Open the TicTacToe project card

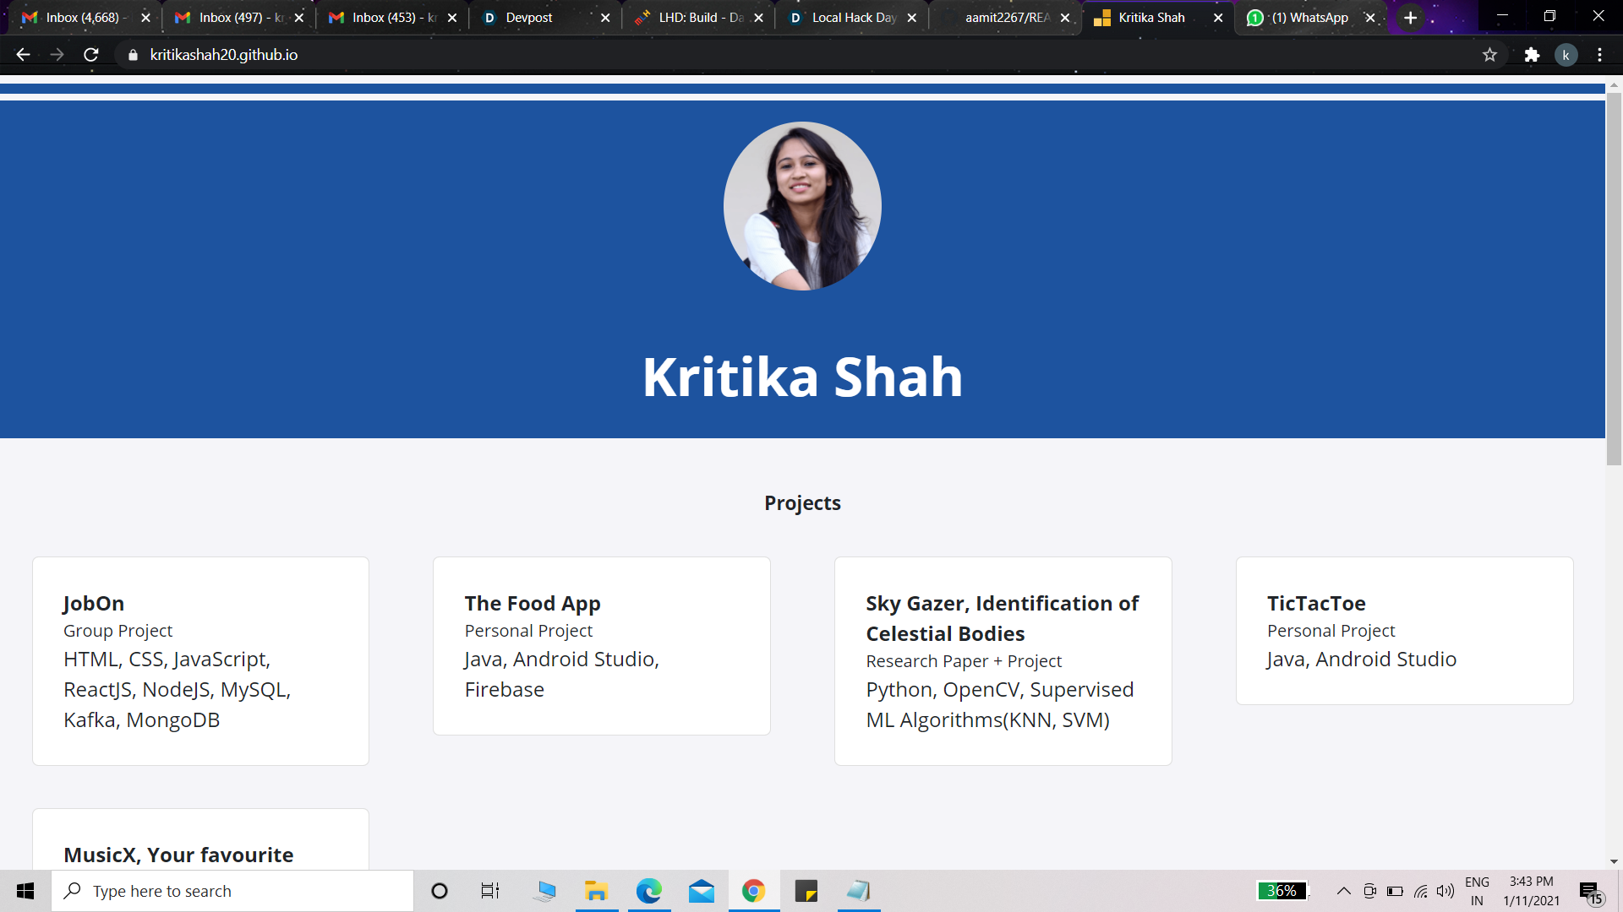tap(1404, 630)
